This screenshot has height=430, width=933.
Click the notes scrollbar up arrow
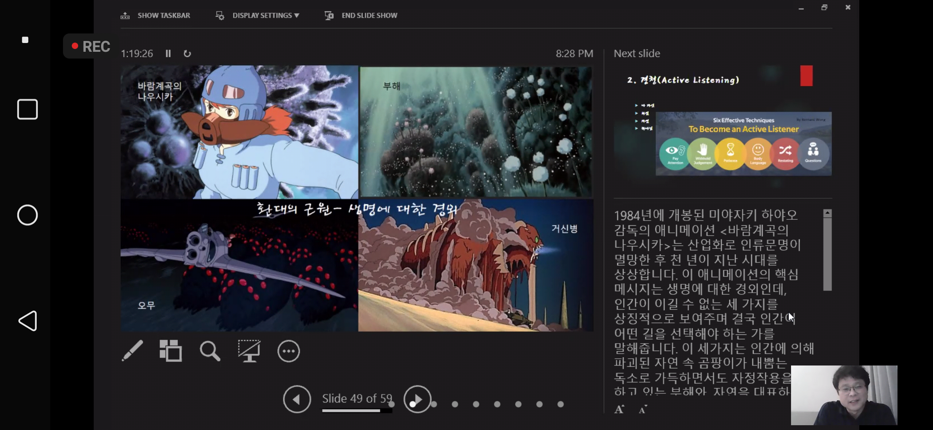[827, 213]
